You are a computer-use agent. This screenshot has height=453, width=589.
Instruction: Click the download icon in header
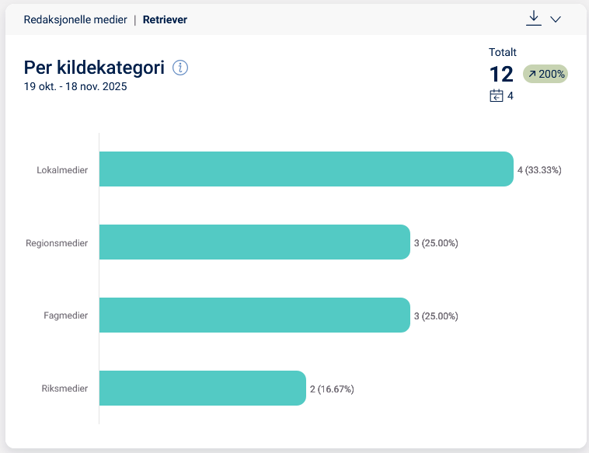(533, 19)
